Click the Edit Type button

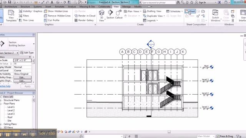27,53
